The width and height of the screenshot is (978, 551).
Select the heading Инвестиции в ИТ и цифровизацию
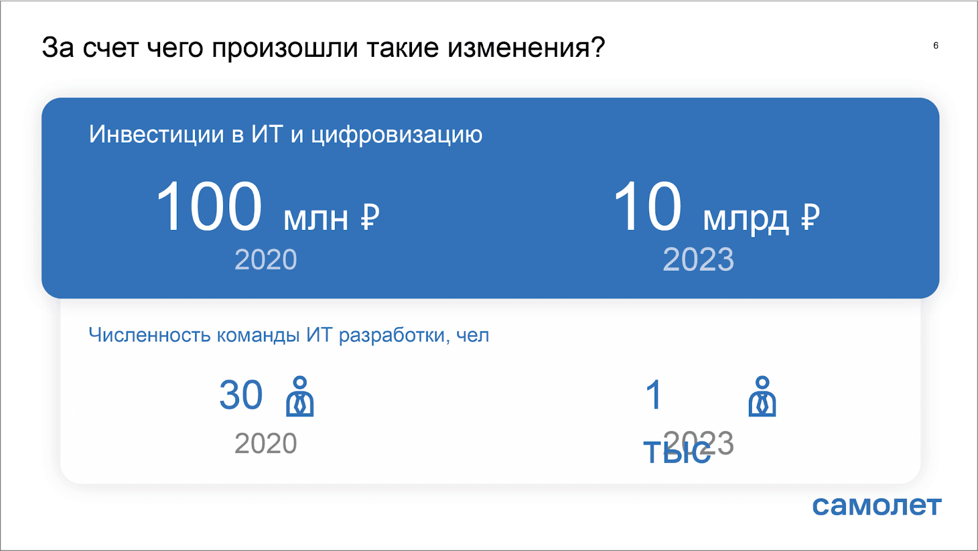coord(285,135)
